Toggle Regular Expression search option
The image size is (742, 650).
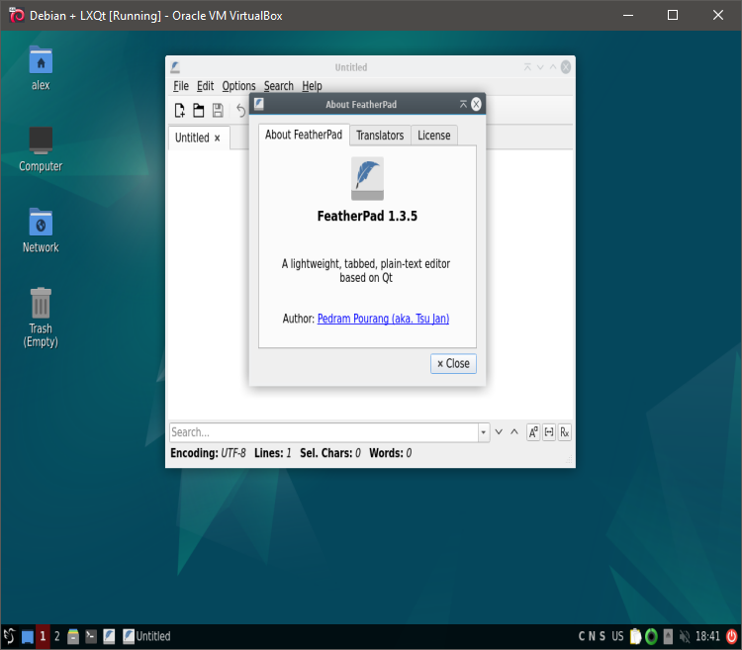click(x=565, y=432)
